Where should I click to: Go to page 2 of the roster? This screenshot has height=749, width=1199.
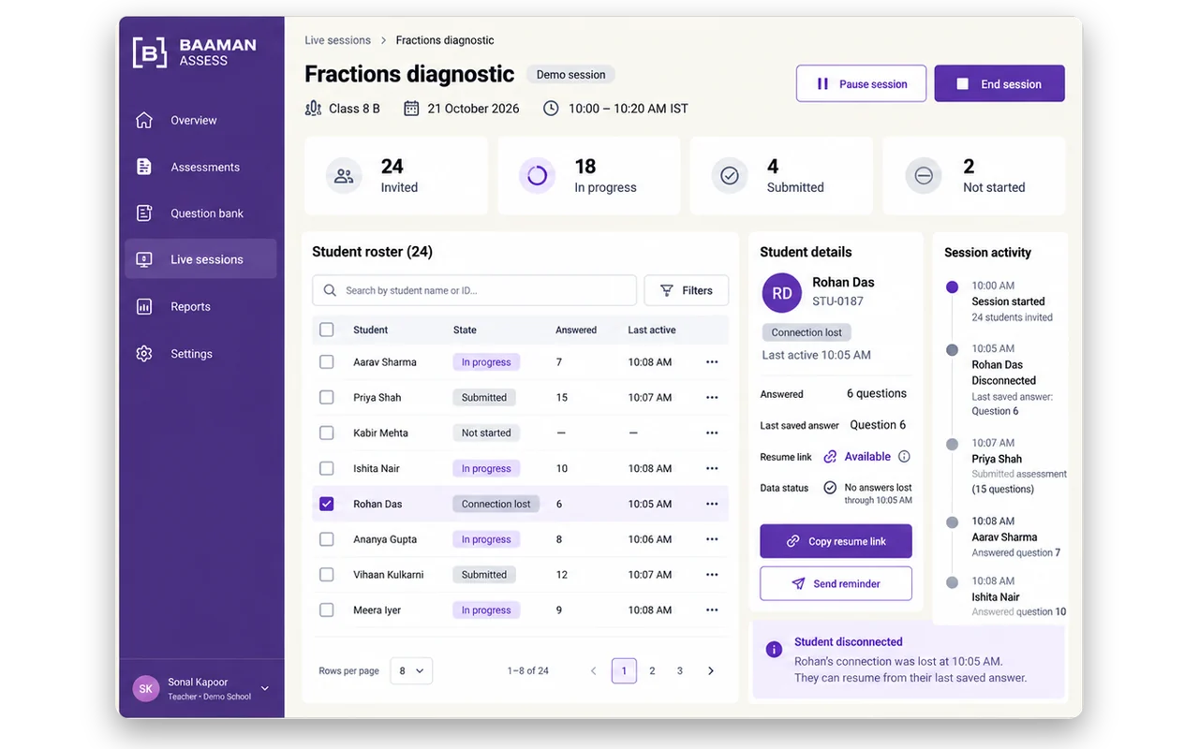[x=652, y=670]
